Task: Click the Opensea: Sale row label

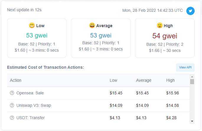Action: point(30,93)
